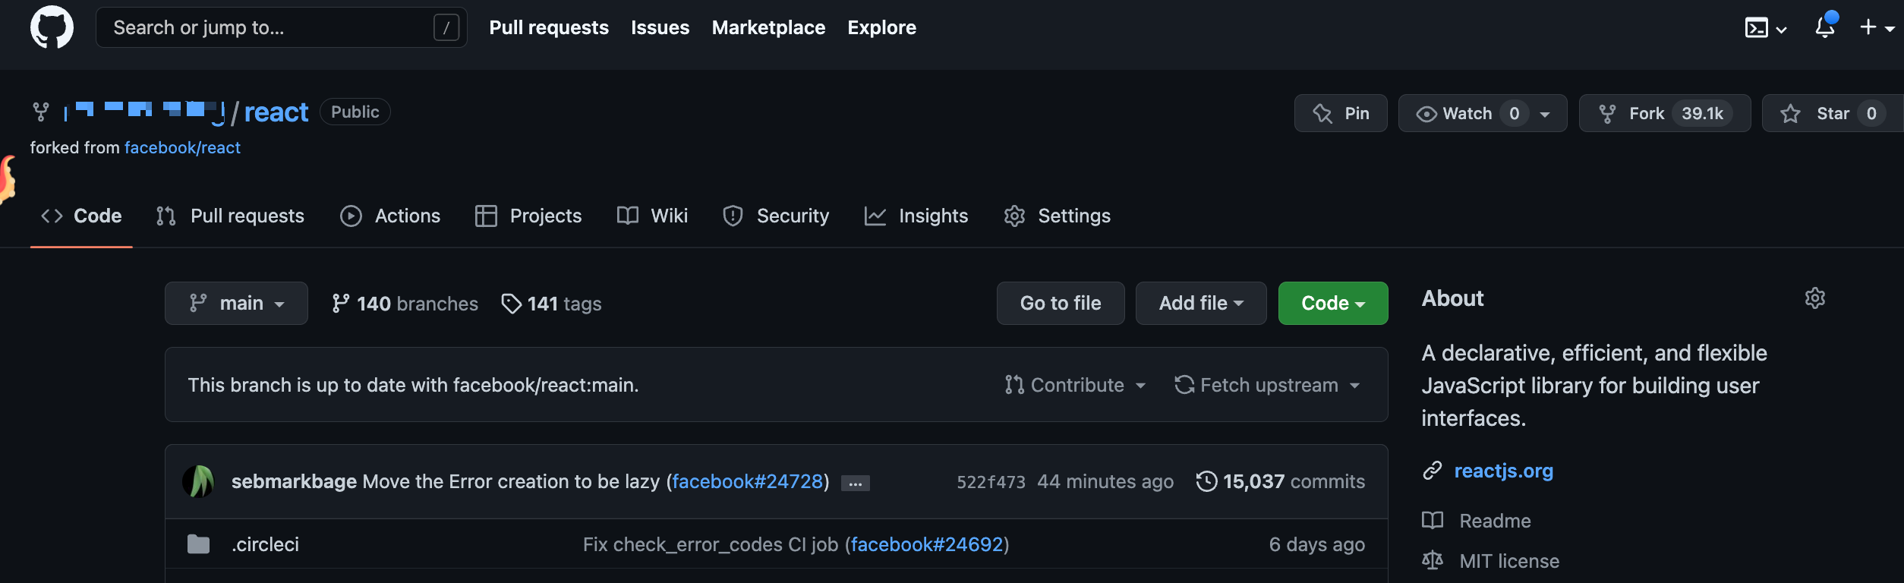View the 15,037 commits history
Screen dimensions: 1904x583
click(x=1280, y=481)
